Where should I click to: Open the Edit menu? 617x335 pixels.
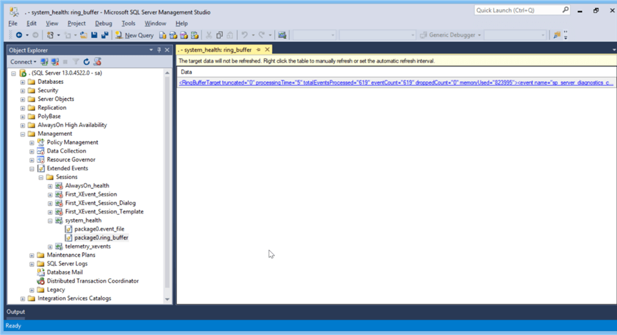32,23
